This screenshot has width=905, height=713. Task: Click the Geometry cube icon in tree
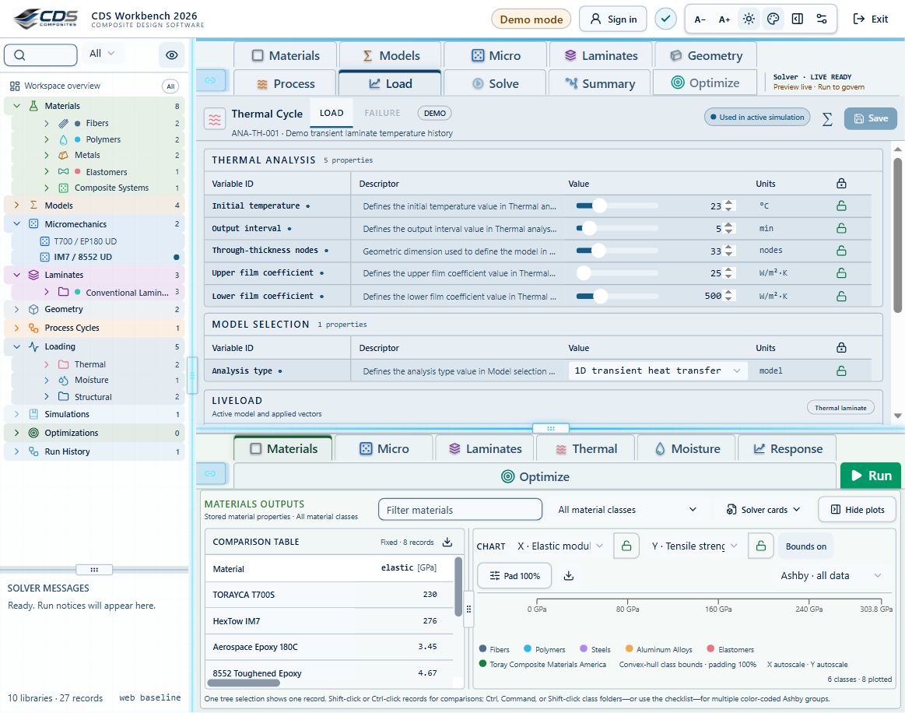tap(33, 310)
